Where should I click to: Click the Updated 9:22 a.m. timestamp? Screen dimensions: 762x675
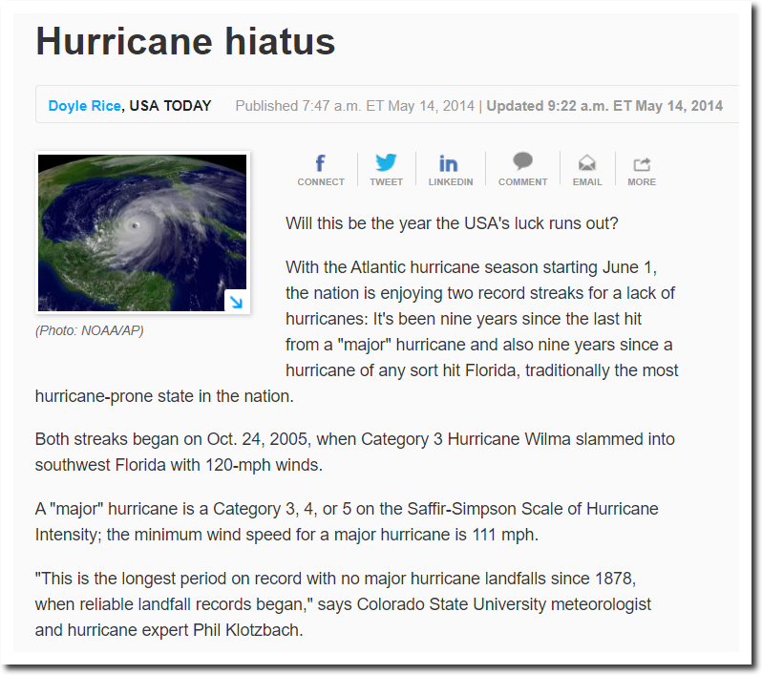[604, 106]
